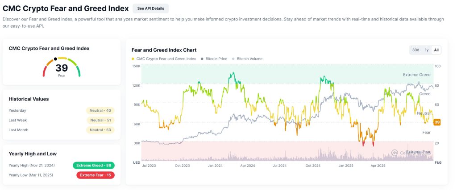Click the light gray Bitcoin Volume legend dot
457x190 pixels.
[x=233, y=59]
